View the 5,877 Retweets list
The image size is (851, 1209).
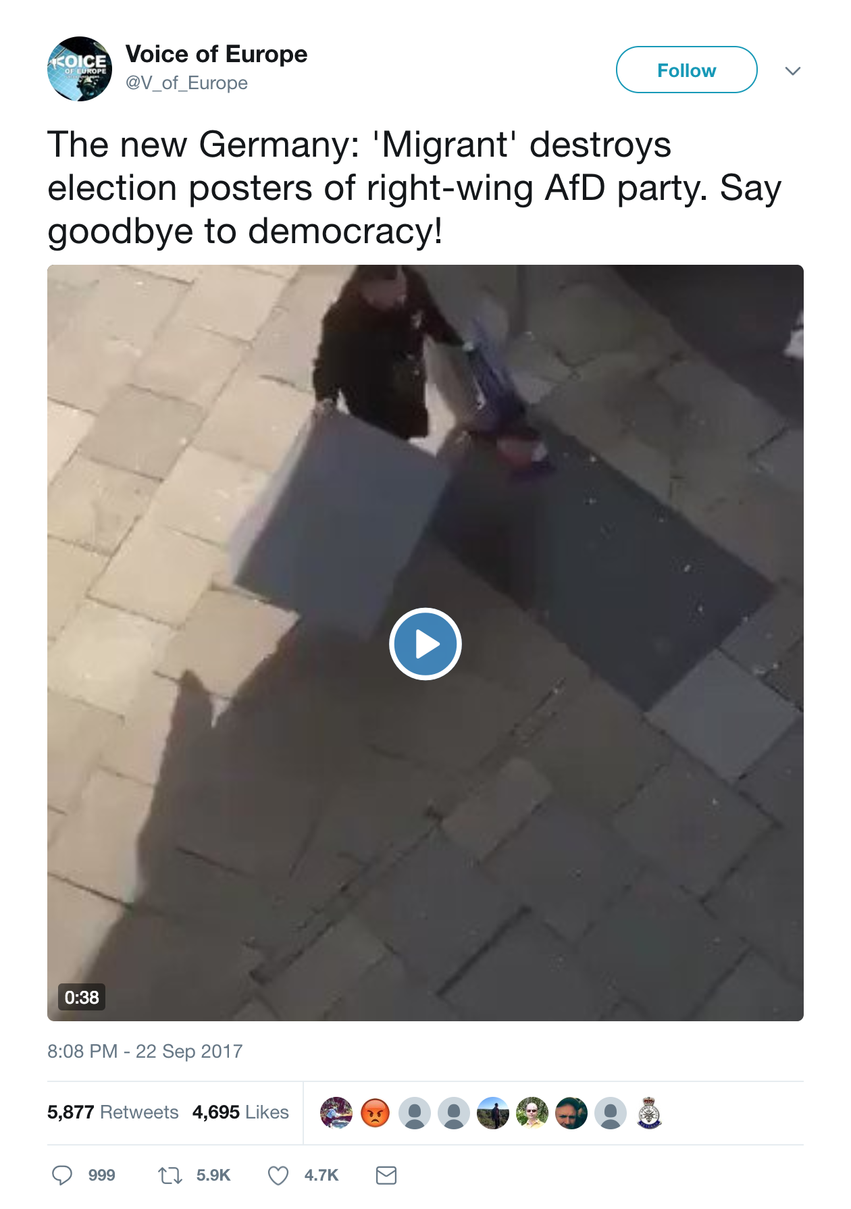(113, 1112)
